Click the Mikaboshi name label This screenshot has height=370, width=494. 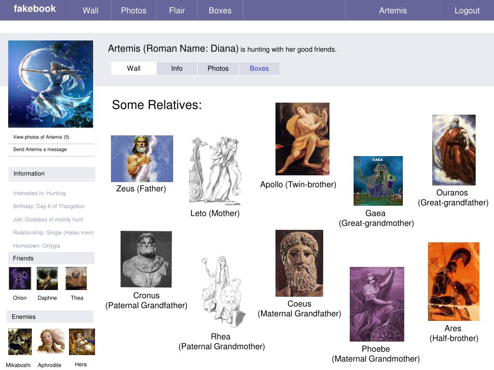click(18, 365)
